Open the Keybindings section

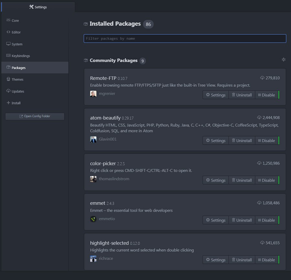[x=35, y=56]
